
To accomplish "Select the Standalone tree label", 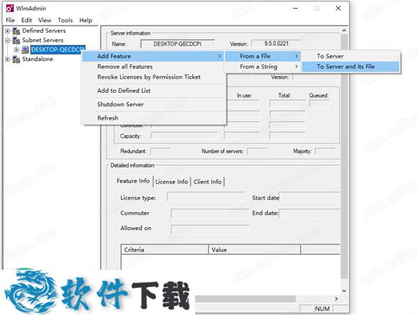I will pos(38,59).
